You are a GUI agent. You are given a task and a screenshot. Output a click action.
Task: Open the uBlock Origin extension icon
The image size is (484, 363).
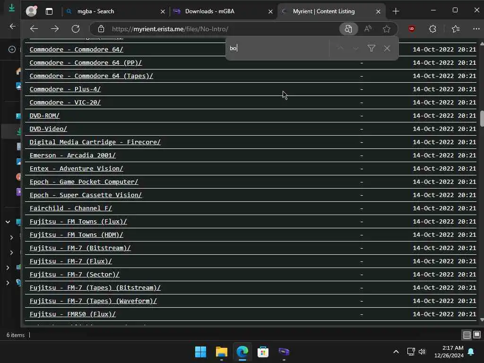(412, 29)
